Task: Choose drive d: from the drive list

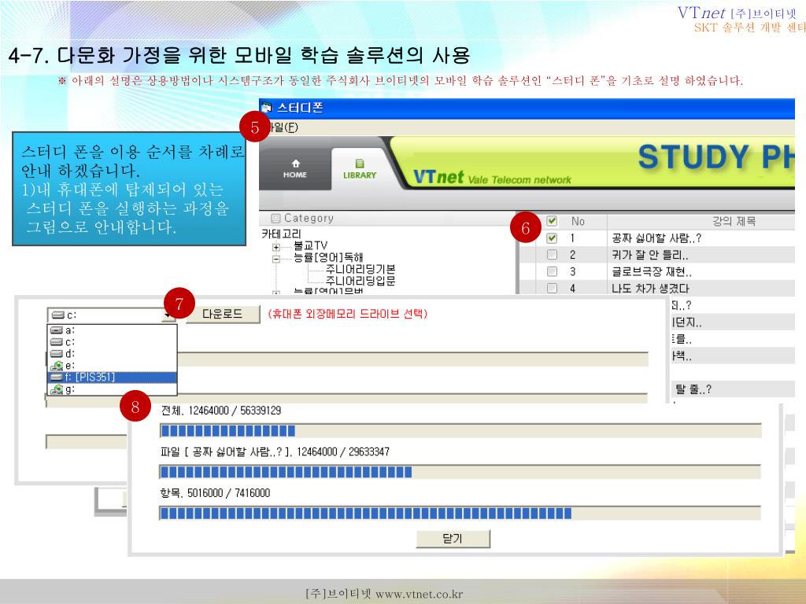Action: point(112,354)
